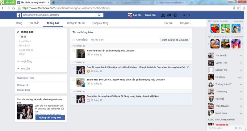Click Đánh dấu tất cả là đã đọc button
The width and height of the screenshot is (247, 131).
click(x=175, y=40)
